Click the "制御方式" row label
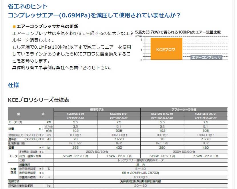 tap(14, 181)
